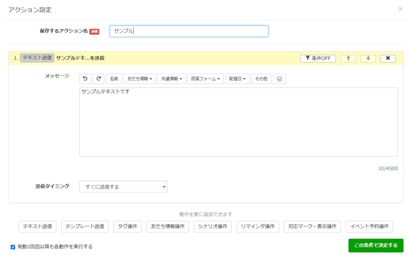This screenshot has width=409, height=261.
Task: Click the undo arrow in message toolbar
Action: (85, 79)
